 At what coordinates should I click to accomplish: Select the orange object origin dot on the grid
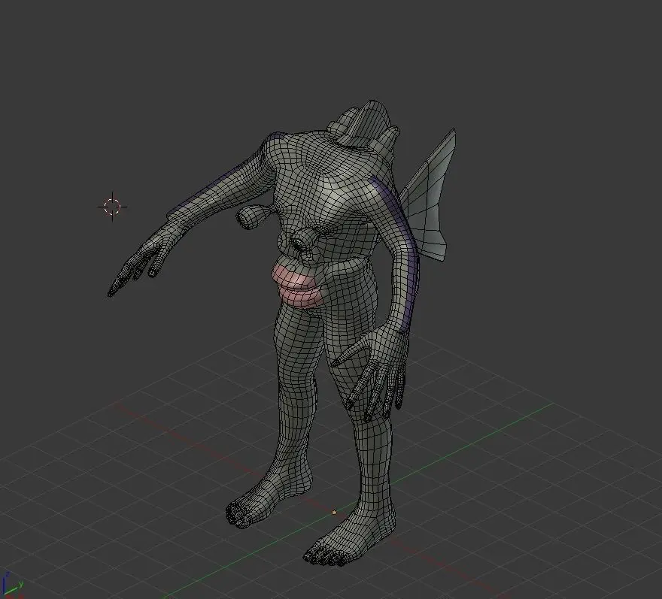pos(334,512)
